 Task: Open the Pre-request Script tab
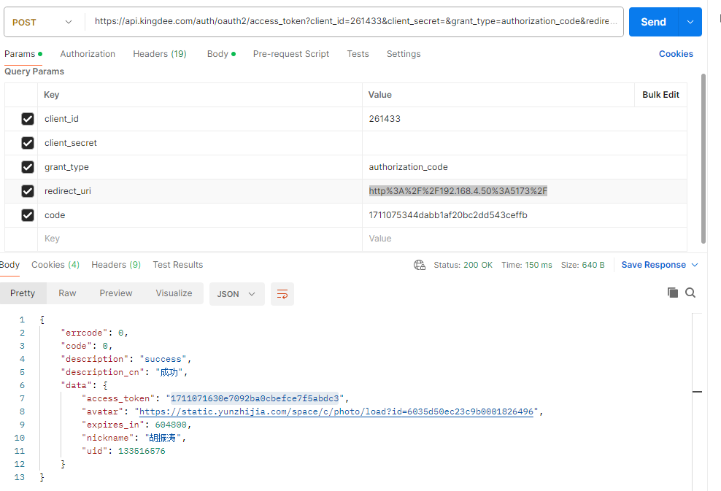(290, 54)
